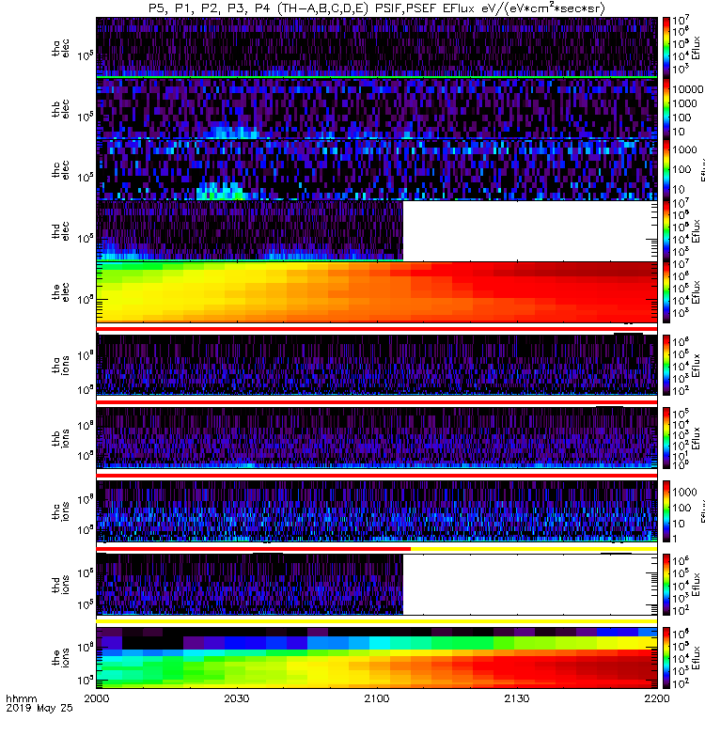
Task: Click the thc ions spectrogram panel
Action: pos(377,511)
